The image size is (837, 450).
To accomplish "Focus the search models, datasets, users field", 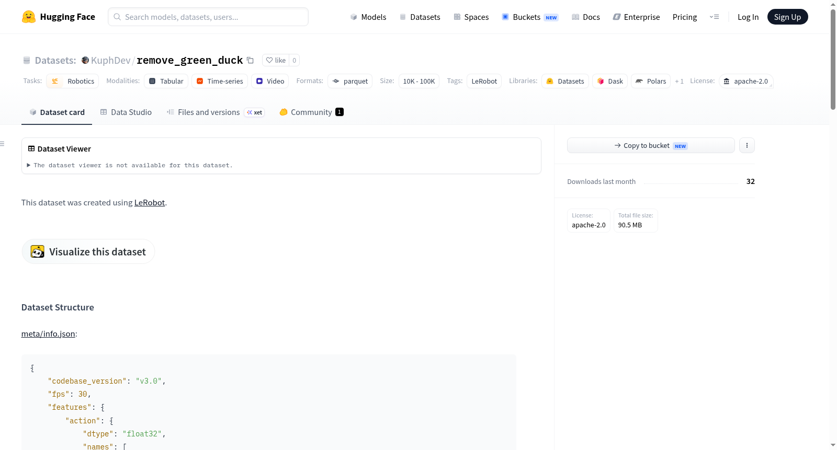I will point(208,17).
